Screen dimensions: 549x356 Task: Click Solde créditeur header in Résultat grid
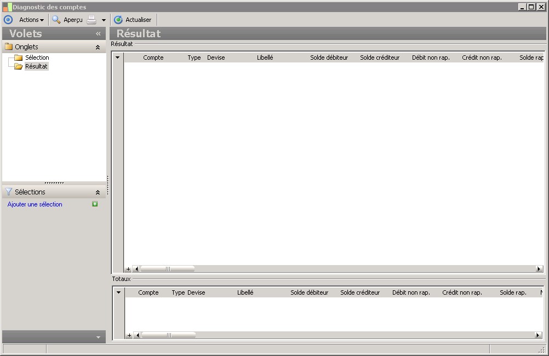380,58
